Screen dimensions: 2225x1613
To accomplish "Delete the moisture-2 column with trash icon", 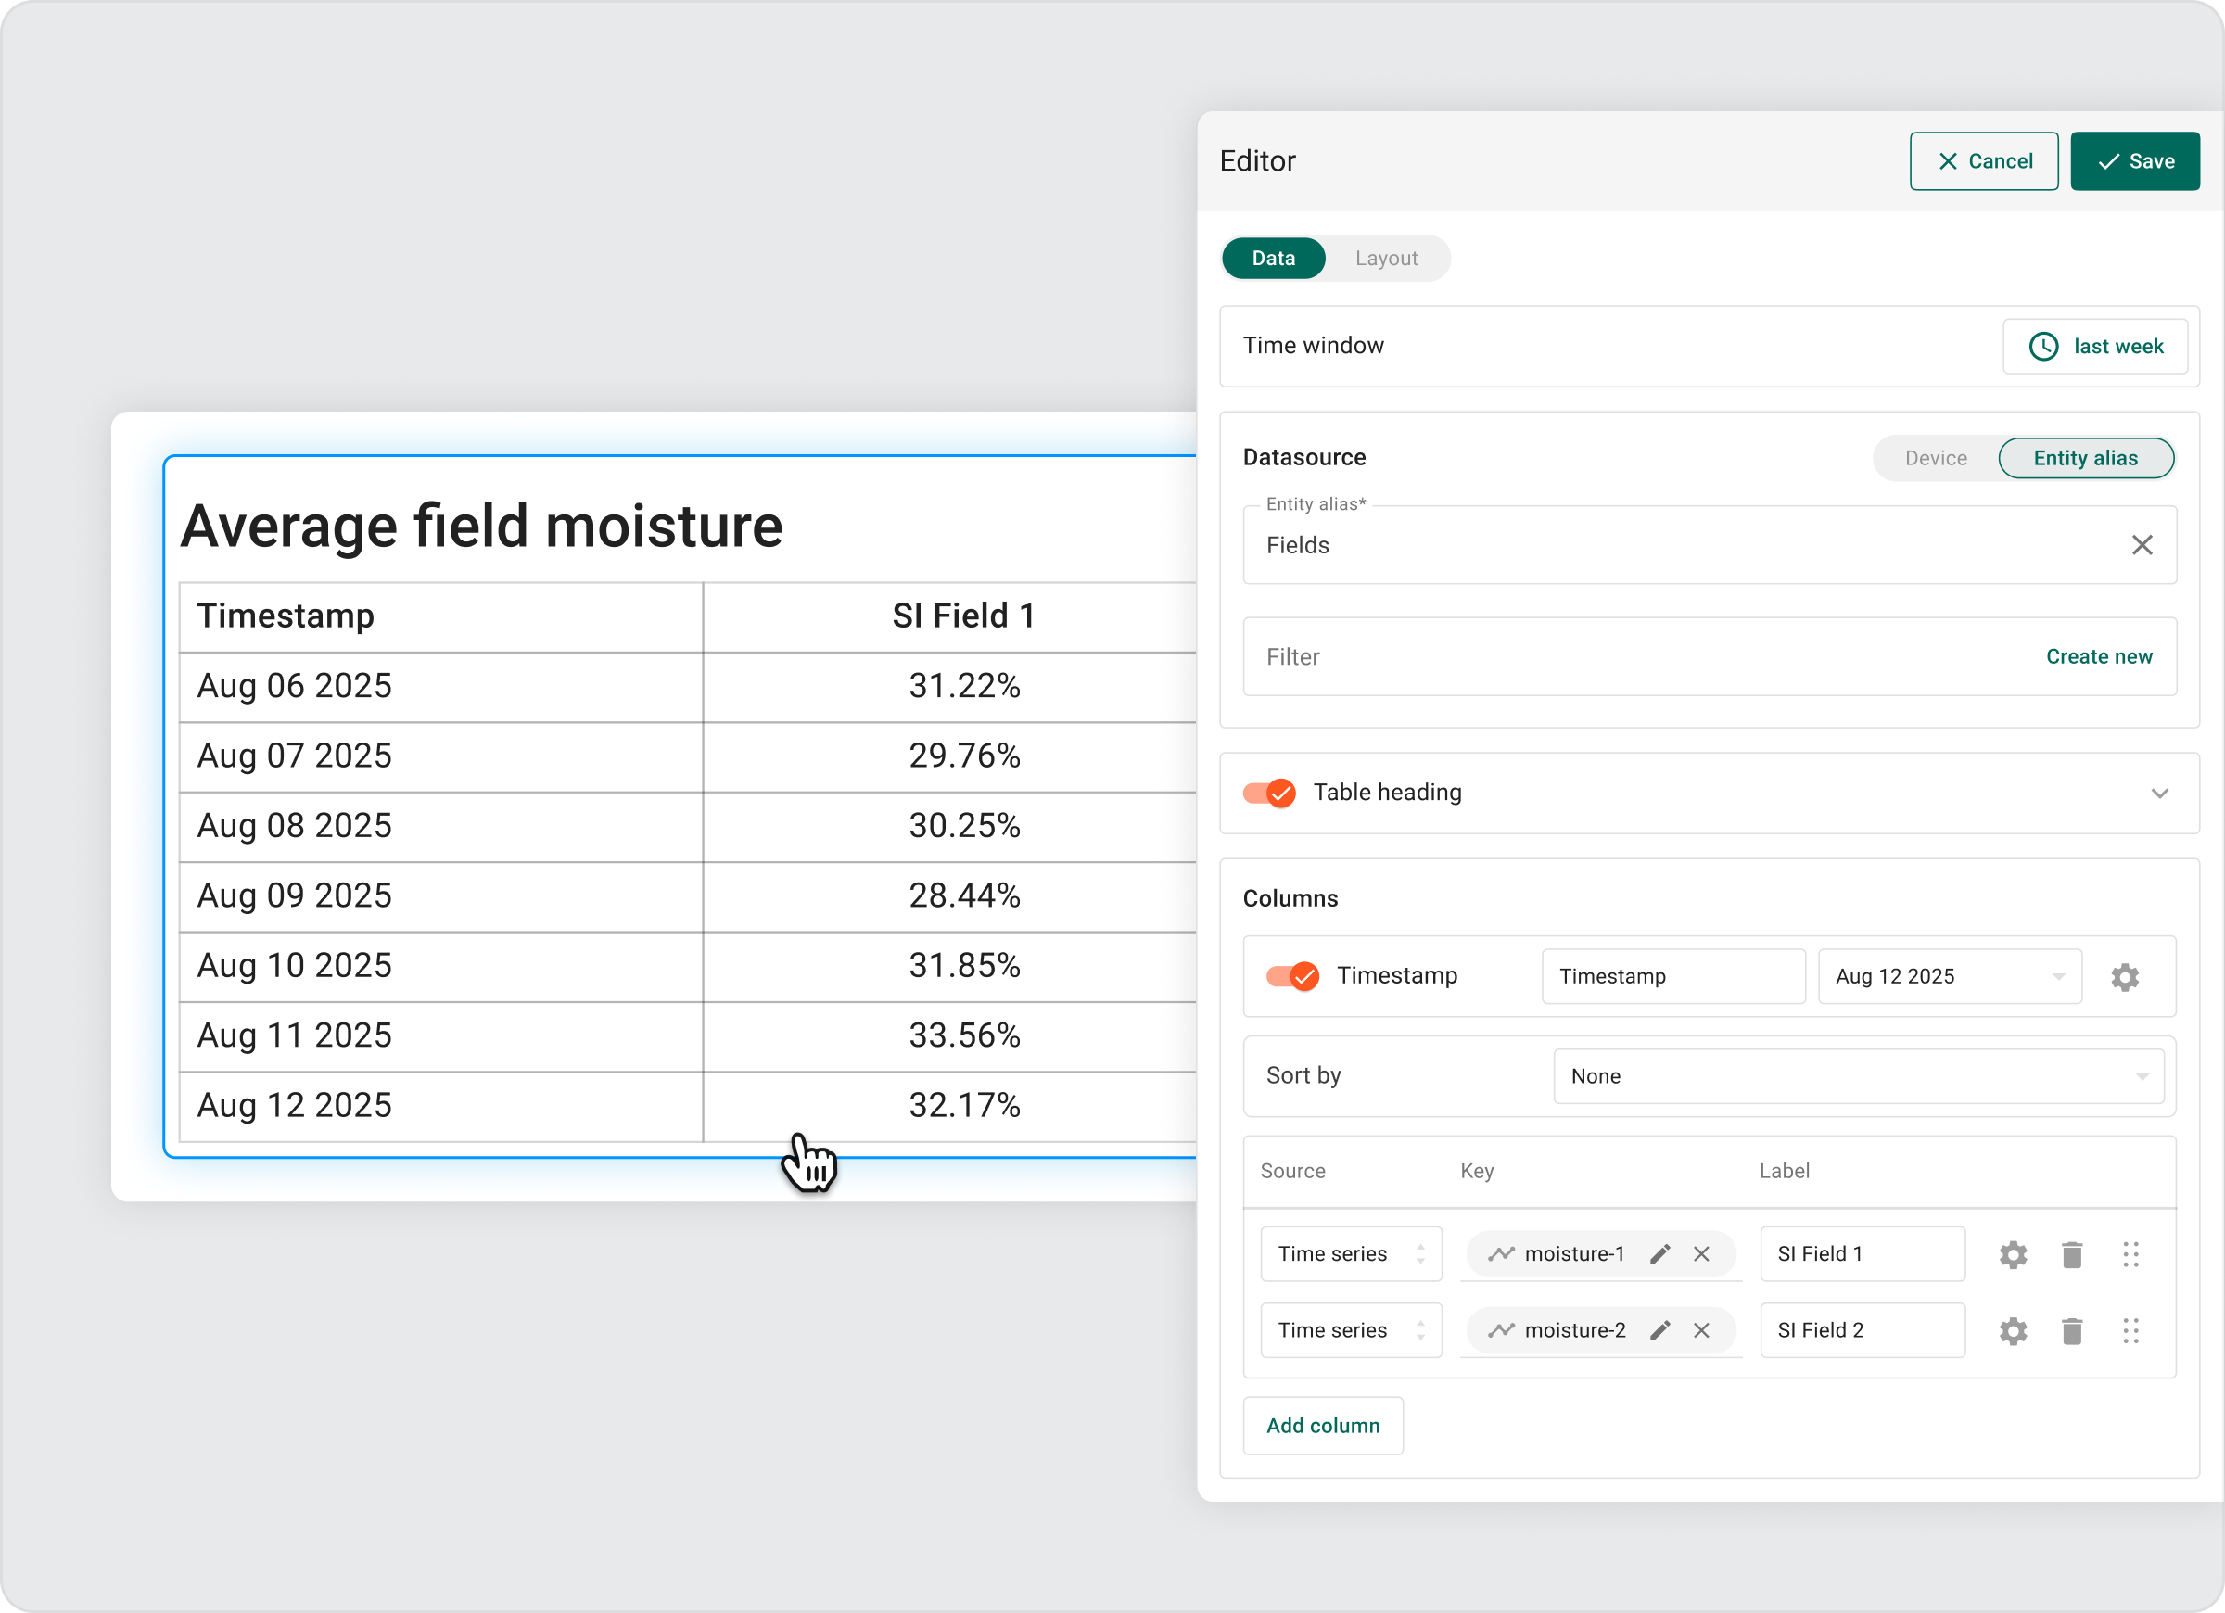I will [x=2071, y=1331].
